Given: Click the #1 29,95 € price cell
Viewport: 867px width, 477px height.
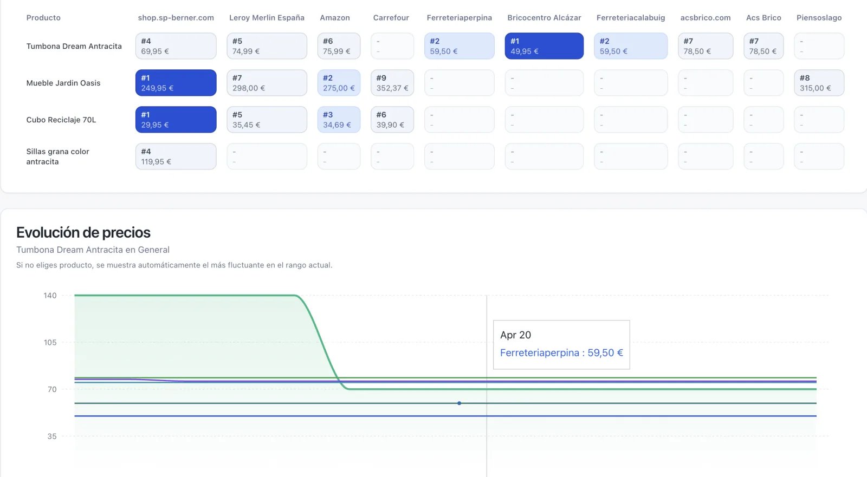Looking at the screenshot, I should click(176, 120).
